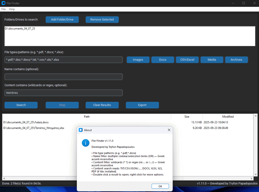
Task: Apply the Docs file type preset
Action: coord(163,60)
